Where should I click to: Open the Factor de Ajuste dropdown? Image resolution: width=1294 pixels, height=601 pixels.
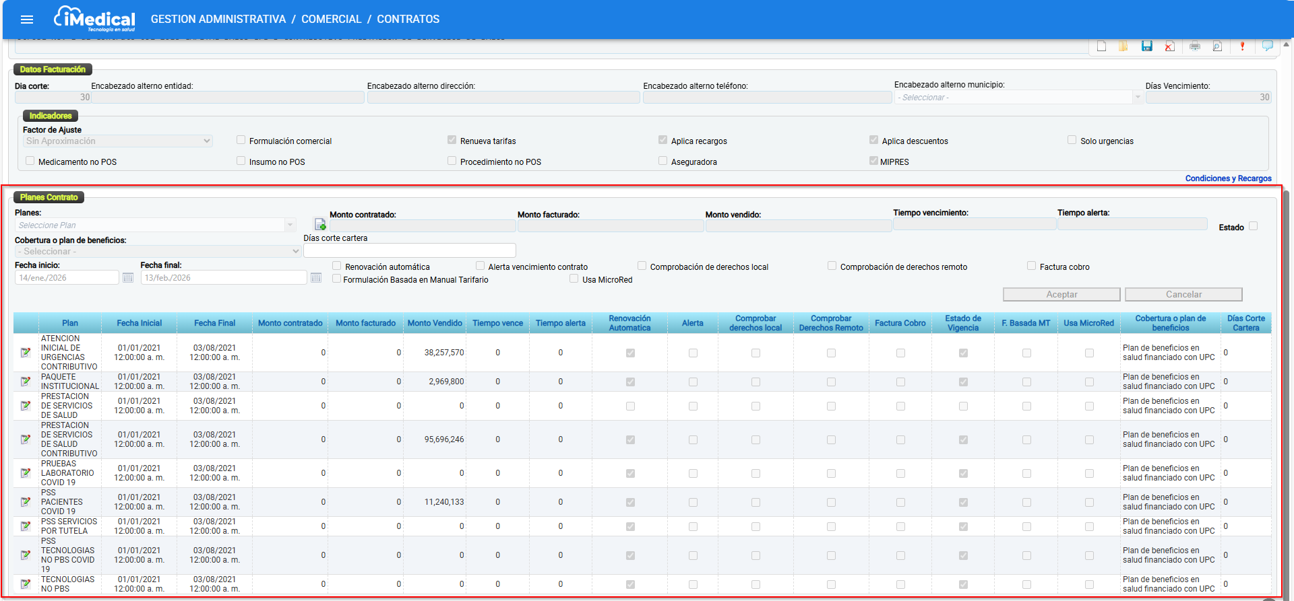[118, 141]
